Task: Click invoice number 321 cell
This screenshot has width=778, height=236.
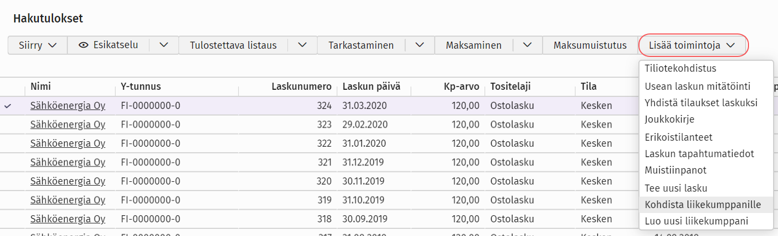Action: [324, 163]
